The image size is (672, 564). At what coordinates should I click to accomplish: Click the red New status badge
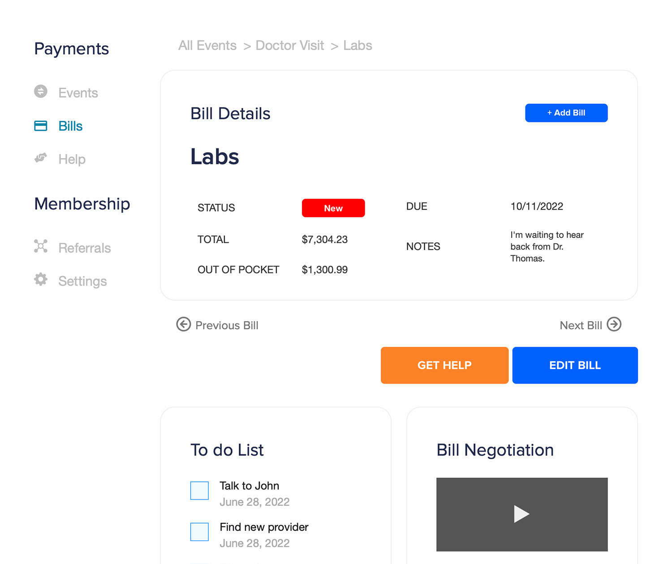coord(333,208)
